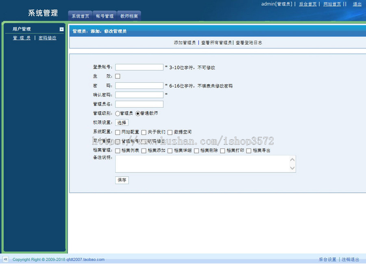This screenshot has width=366, height=280.
Task: Check the 档案导出 permission checkbox
Action: click(x=248, y=151)
